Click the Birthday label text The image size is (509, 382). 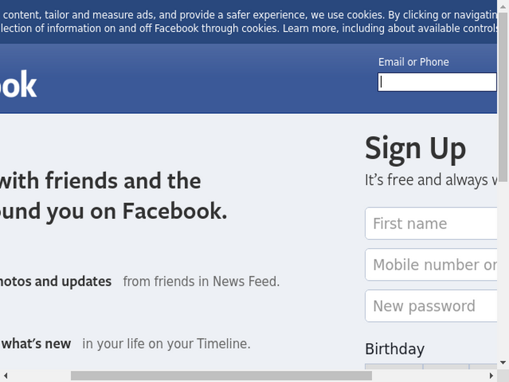(x=395, y=349)
